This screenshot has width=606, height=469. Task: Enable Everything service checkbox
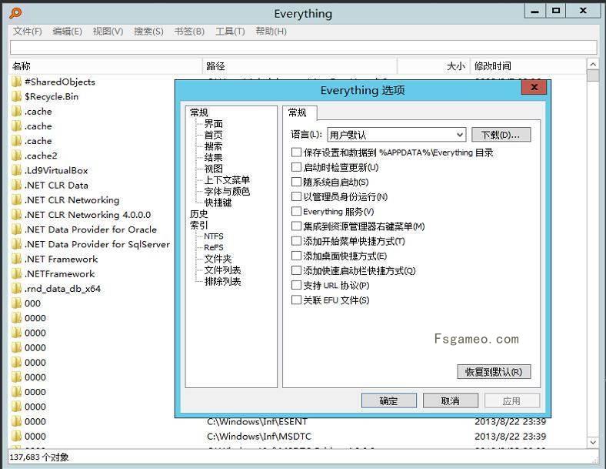click(x=296, y=211)
